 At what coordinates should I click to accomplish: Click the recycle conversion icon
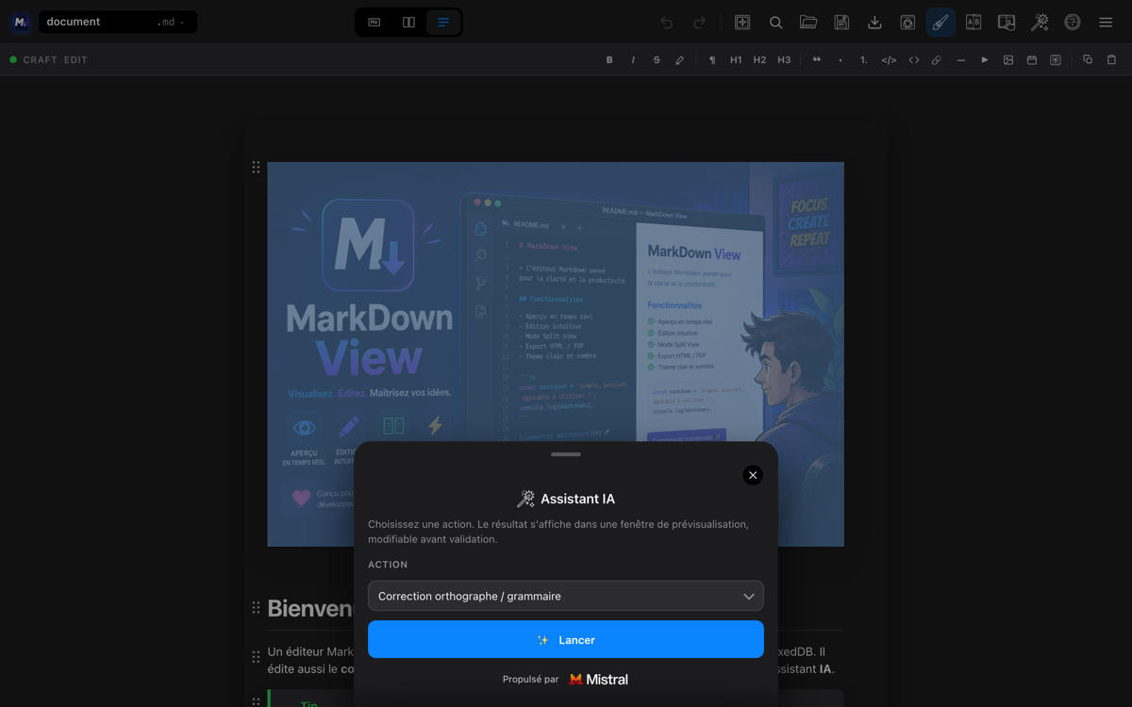(907, 22)
